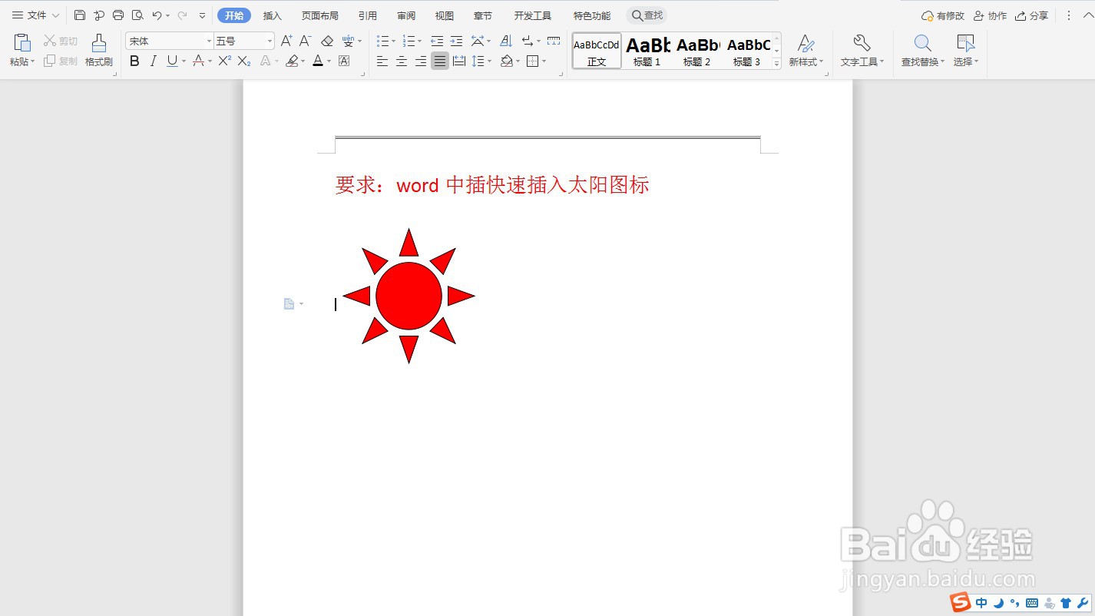Switch to the Review (审阅) tab
Viewport: 1095px width, 616px height.
pyautogui.click(x=406, y=15)
